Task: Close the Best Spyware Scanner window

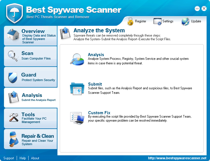Action: tap(204, 9)
